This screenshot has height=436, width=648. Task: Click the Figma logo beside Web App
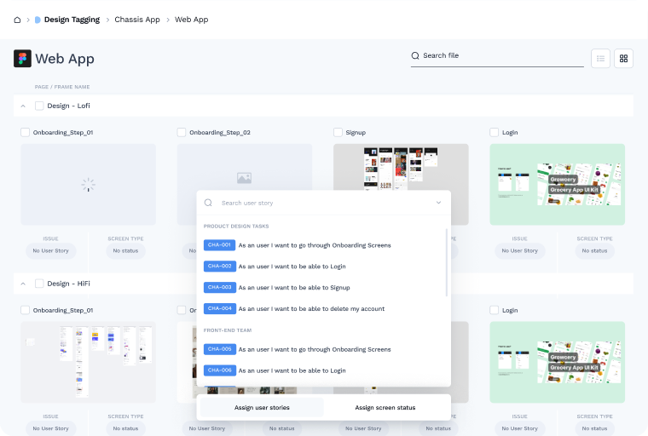[22, 59]
